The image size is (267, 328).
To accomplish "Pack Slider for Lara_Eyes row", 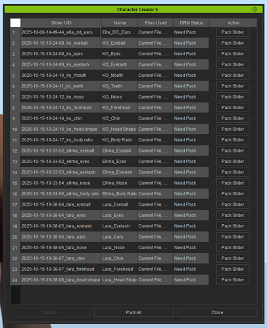I will click(233, 215).
